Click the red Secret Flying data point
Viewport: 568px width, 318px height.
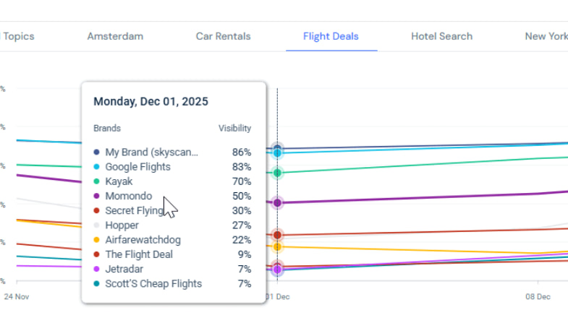[277, 235]
